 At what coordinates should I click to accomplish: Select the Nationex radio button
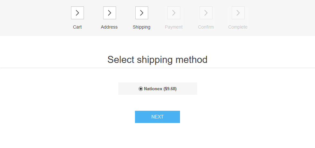click(141, 89)
